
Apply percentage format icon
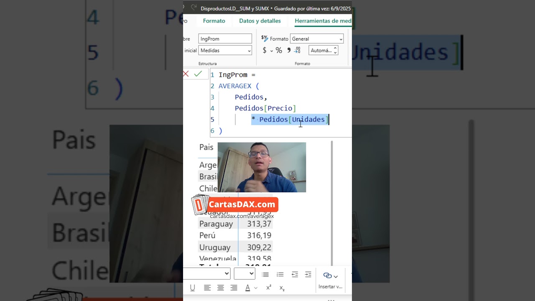click(279, 51)
